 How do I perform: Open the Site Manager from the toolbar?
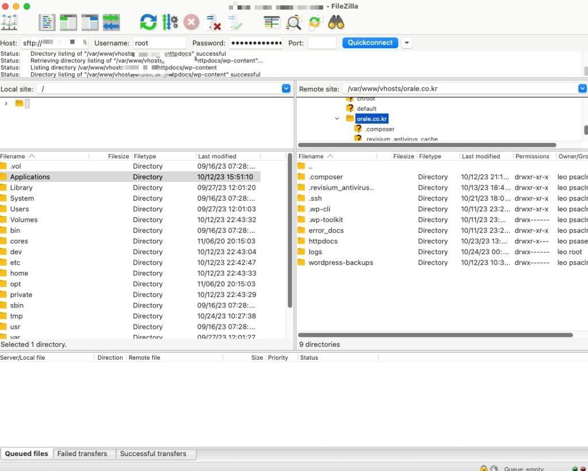(9, 22)
